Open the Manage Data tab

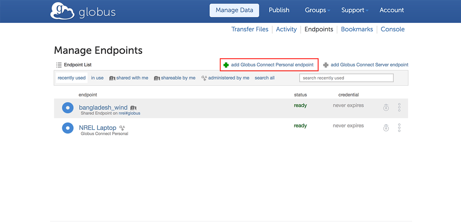coord(234,10)
